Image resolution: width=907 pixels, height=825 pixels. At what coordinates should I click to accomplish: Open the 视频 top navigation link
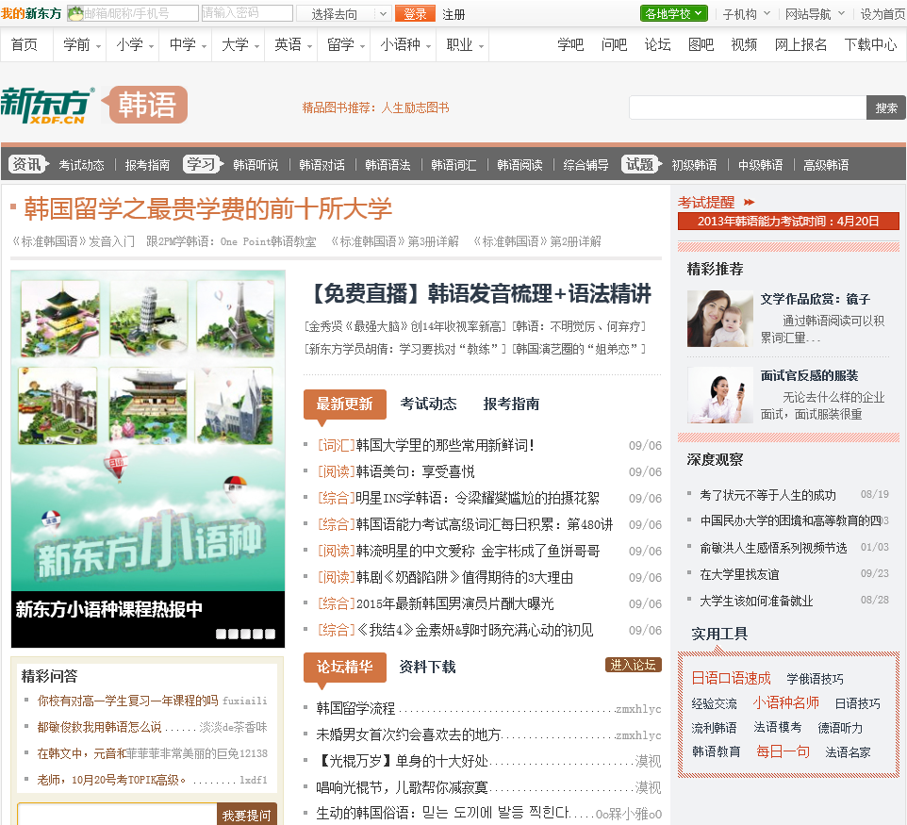point(744,44)
